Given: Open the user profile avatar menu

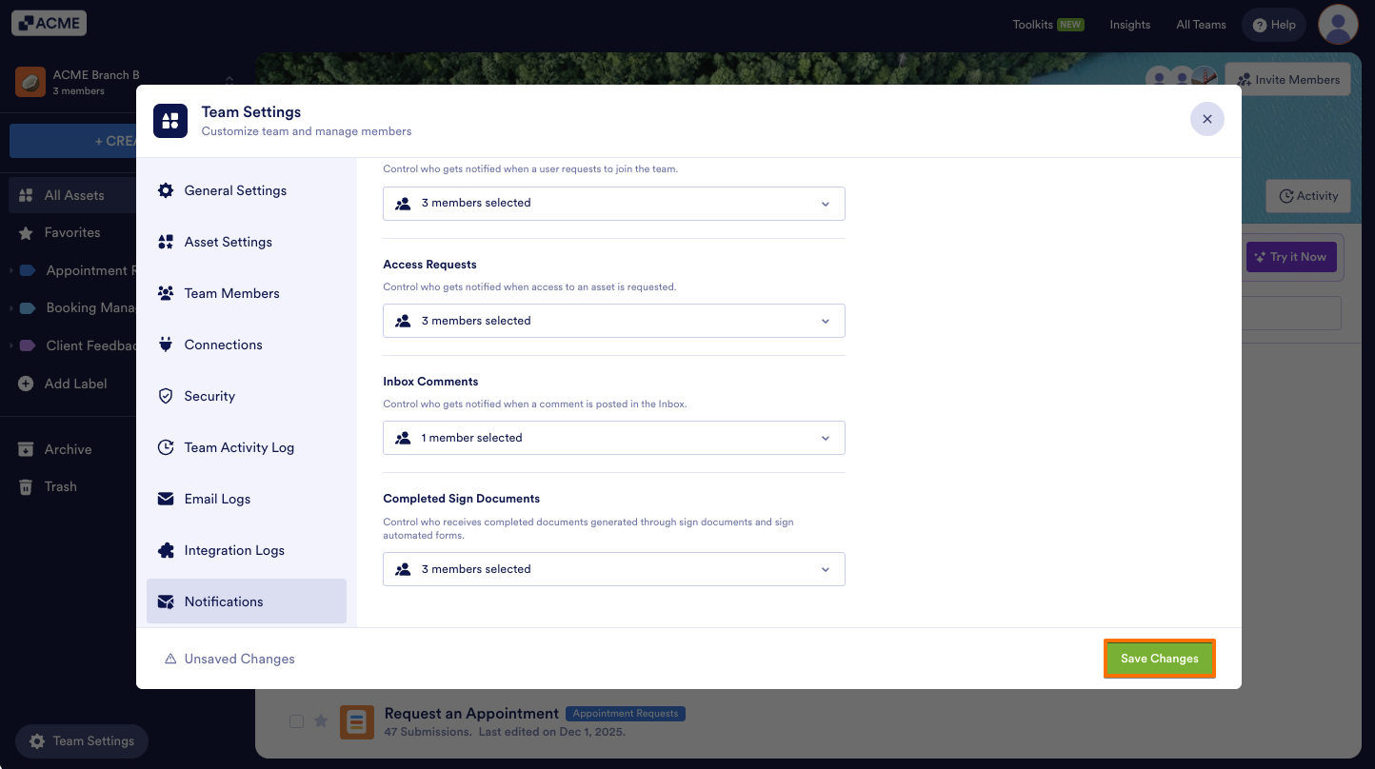Looking at the screenshot, I should [1338, 25].
